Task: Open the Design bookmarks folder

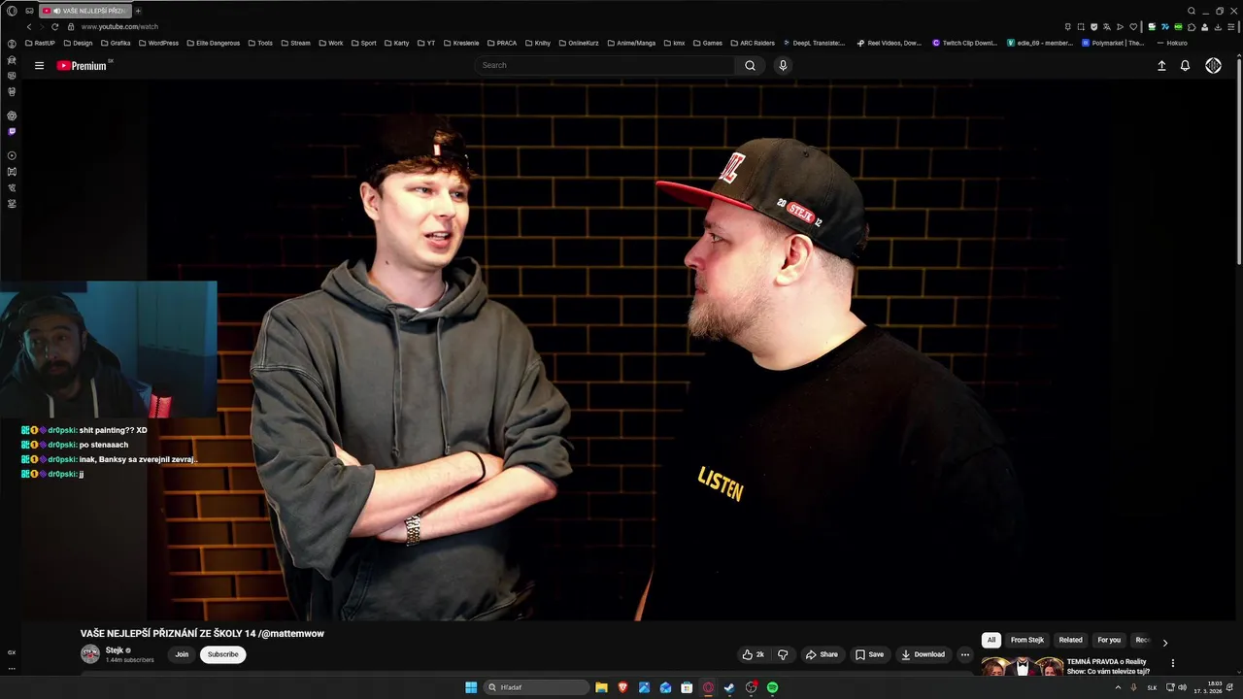Action: click(x=78, y=43)
